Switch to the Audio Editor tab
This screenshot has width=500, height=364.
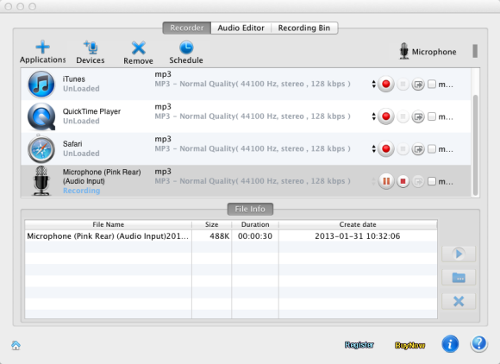(x=241, y=28)
